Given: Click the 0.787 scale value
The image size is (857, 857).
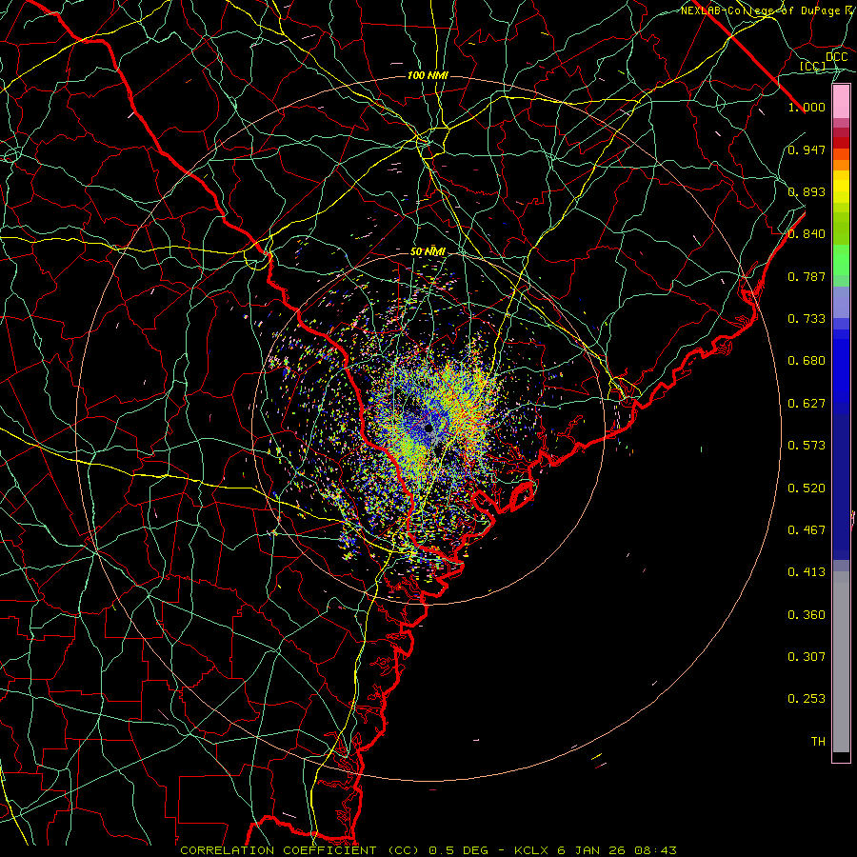Looking at the screenshot, I should pyautogui.click(x=807, y=276).
